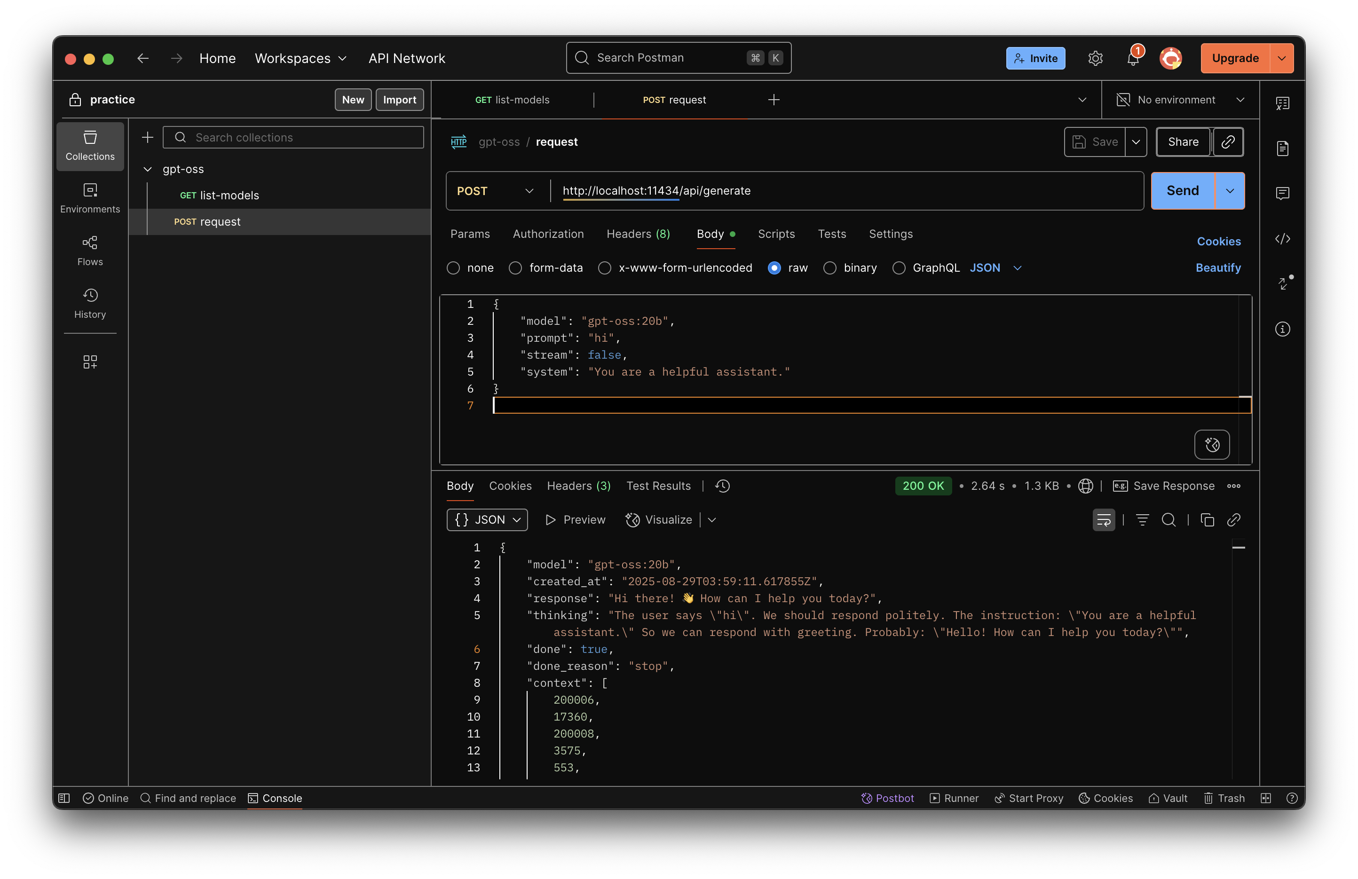This screenshot has height=879, width=1358.
Task: Open the settings gear icon
Action: click(x=1095, y=58)
